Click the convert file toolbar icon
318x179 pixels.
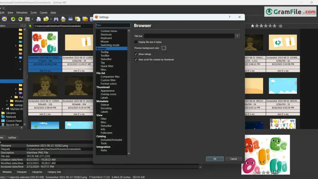[x=78, y=19]
